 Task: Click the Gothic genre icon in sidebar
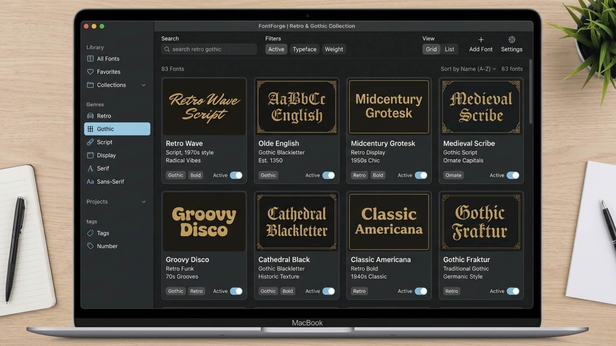[90, 129]
